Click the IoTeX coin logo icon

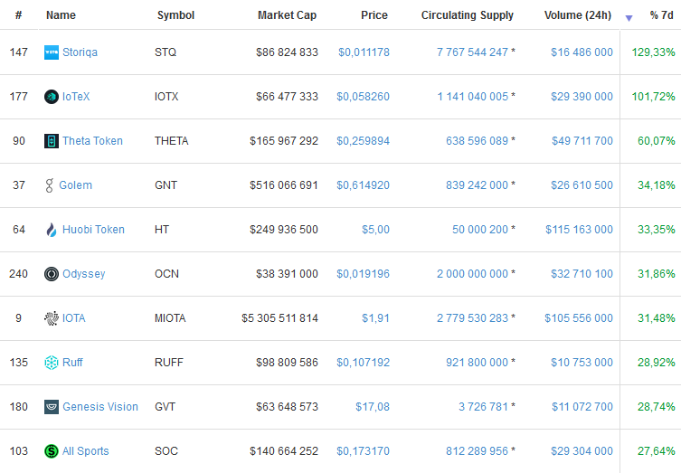[x=52, y=97]
